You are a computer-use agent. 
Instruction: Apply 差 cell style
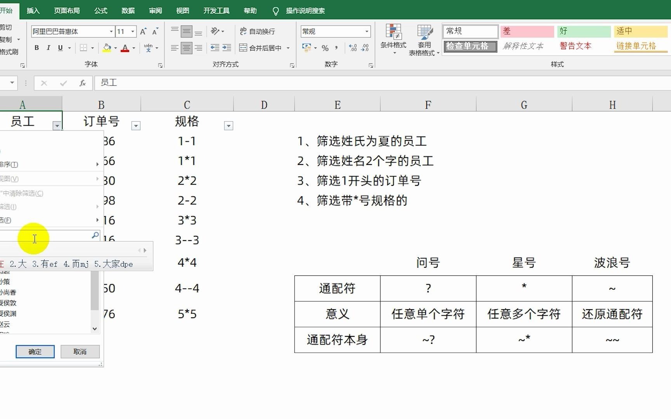pos(527,31)
